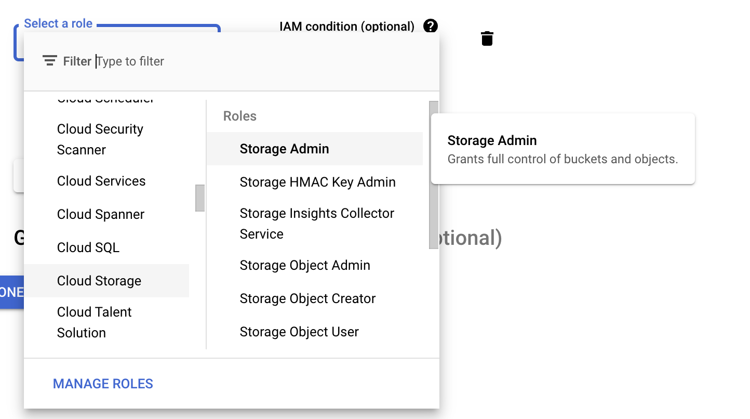Open the Cloud Talent Solution category

point(94,322)
